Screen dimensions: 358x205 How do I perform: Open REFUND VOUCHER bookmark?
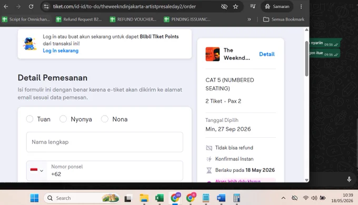click(133, 19)
